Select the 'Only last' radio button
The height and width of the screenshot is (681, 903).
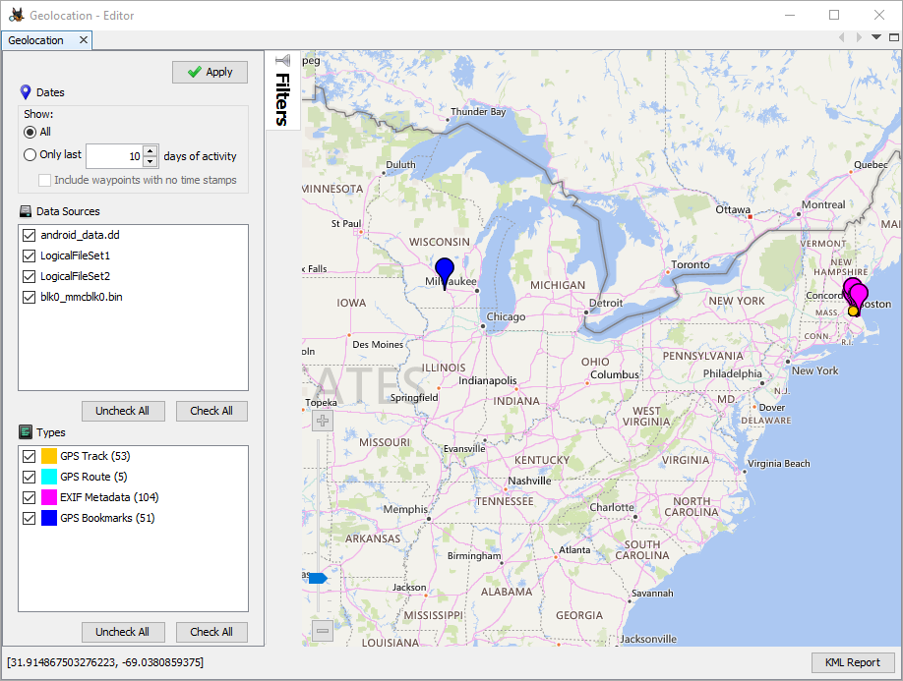30,155
